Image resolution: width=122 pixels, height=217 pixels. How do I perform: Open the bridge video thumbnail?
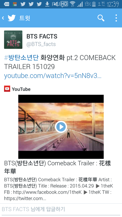coord(61,127)
